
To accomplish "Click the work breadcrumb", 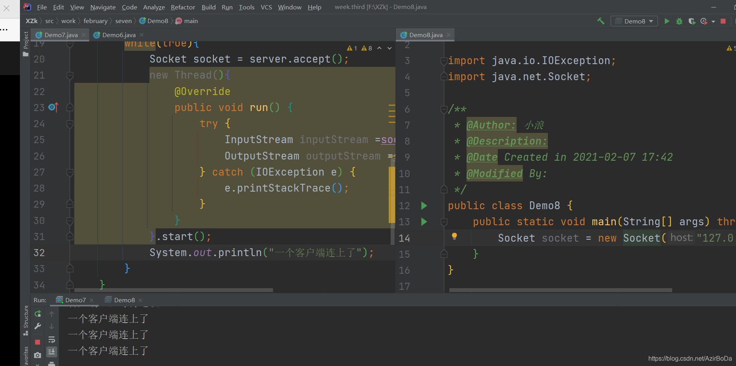I will (x=68, y=21).
